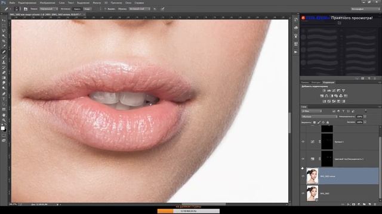
Task: Choose the Узор source button
Action: [x=87, y=9]
